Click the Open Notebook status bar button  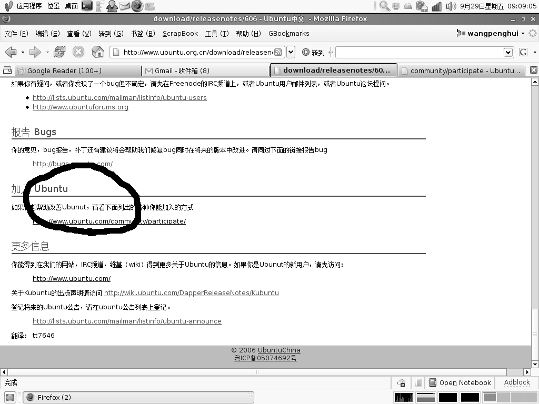pyautogui.click(x=461, y=383)
